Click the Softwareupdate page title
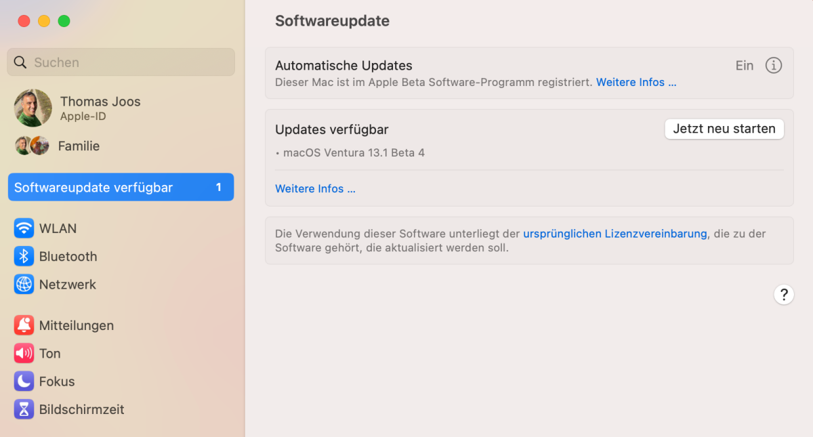 click(x=332, y=21)
